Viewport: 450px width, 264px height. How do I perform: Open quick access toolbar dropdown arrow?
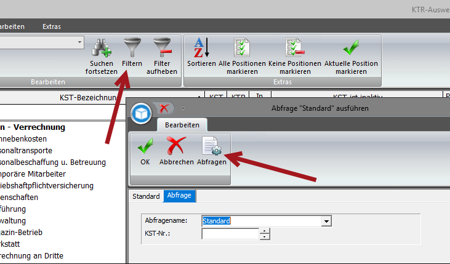point(183,109)
